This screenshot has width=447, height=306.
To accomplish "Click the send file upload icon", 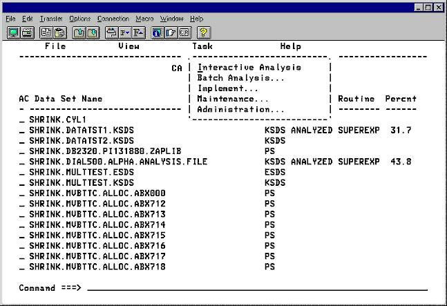I will [x=79, y=32].
